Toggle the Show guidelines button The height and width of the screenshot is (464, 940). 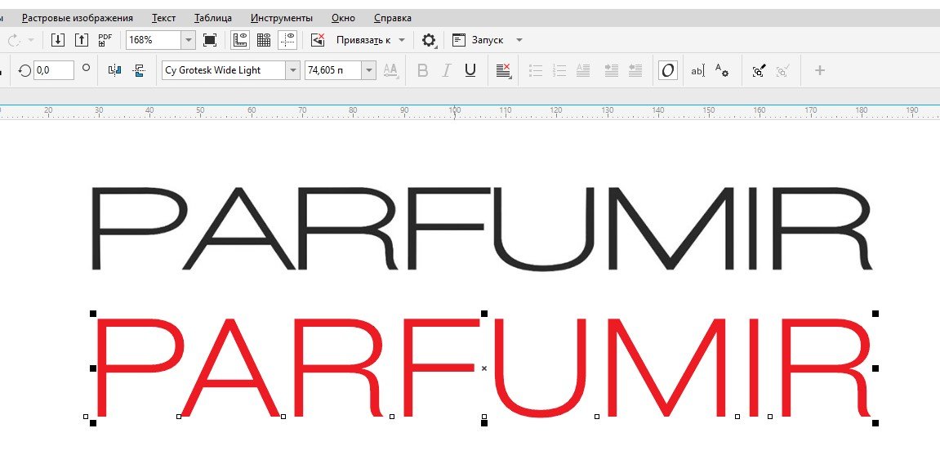pos(287,40)
